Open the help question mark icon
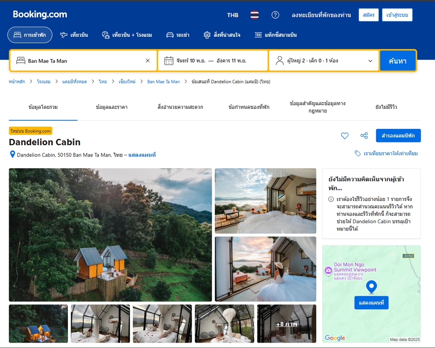The image size is (435, 348). [x=275, y=15]
